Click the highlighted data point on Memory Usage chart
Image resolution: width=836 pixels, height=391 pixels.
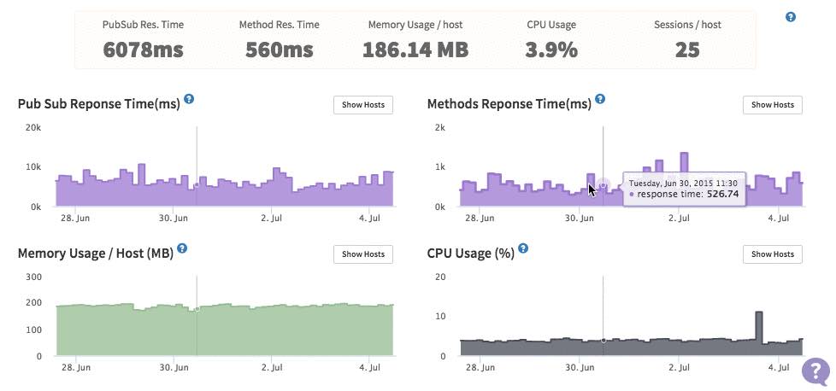(x=197, y=309)
